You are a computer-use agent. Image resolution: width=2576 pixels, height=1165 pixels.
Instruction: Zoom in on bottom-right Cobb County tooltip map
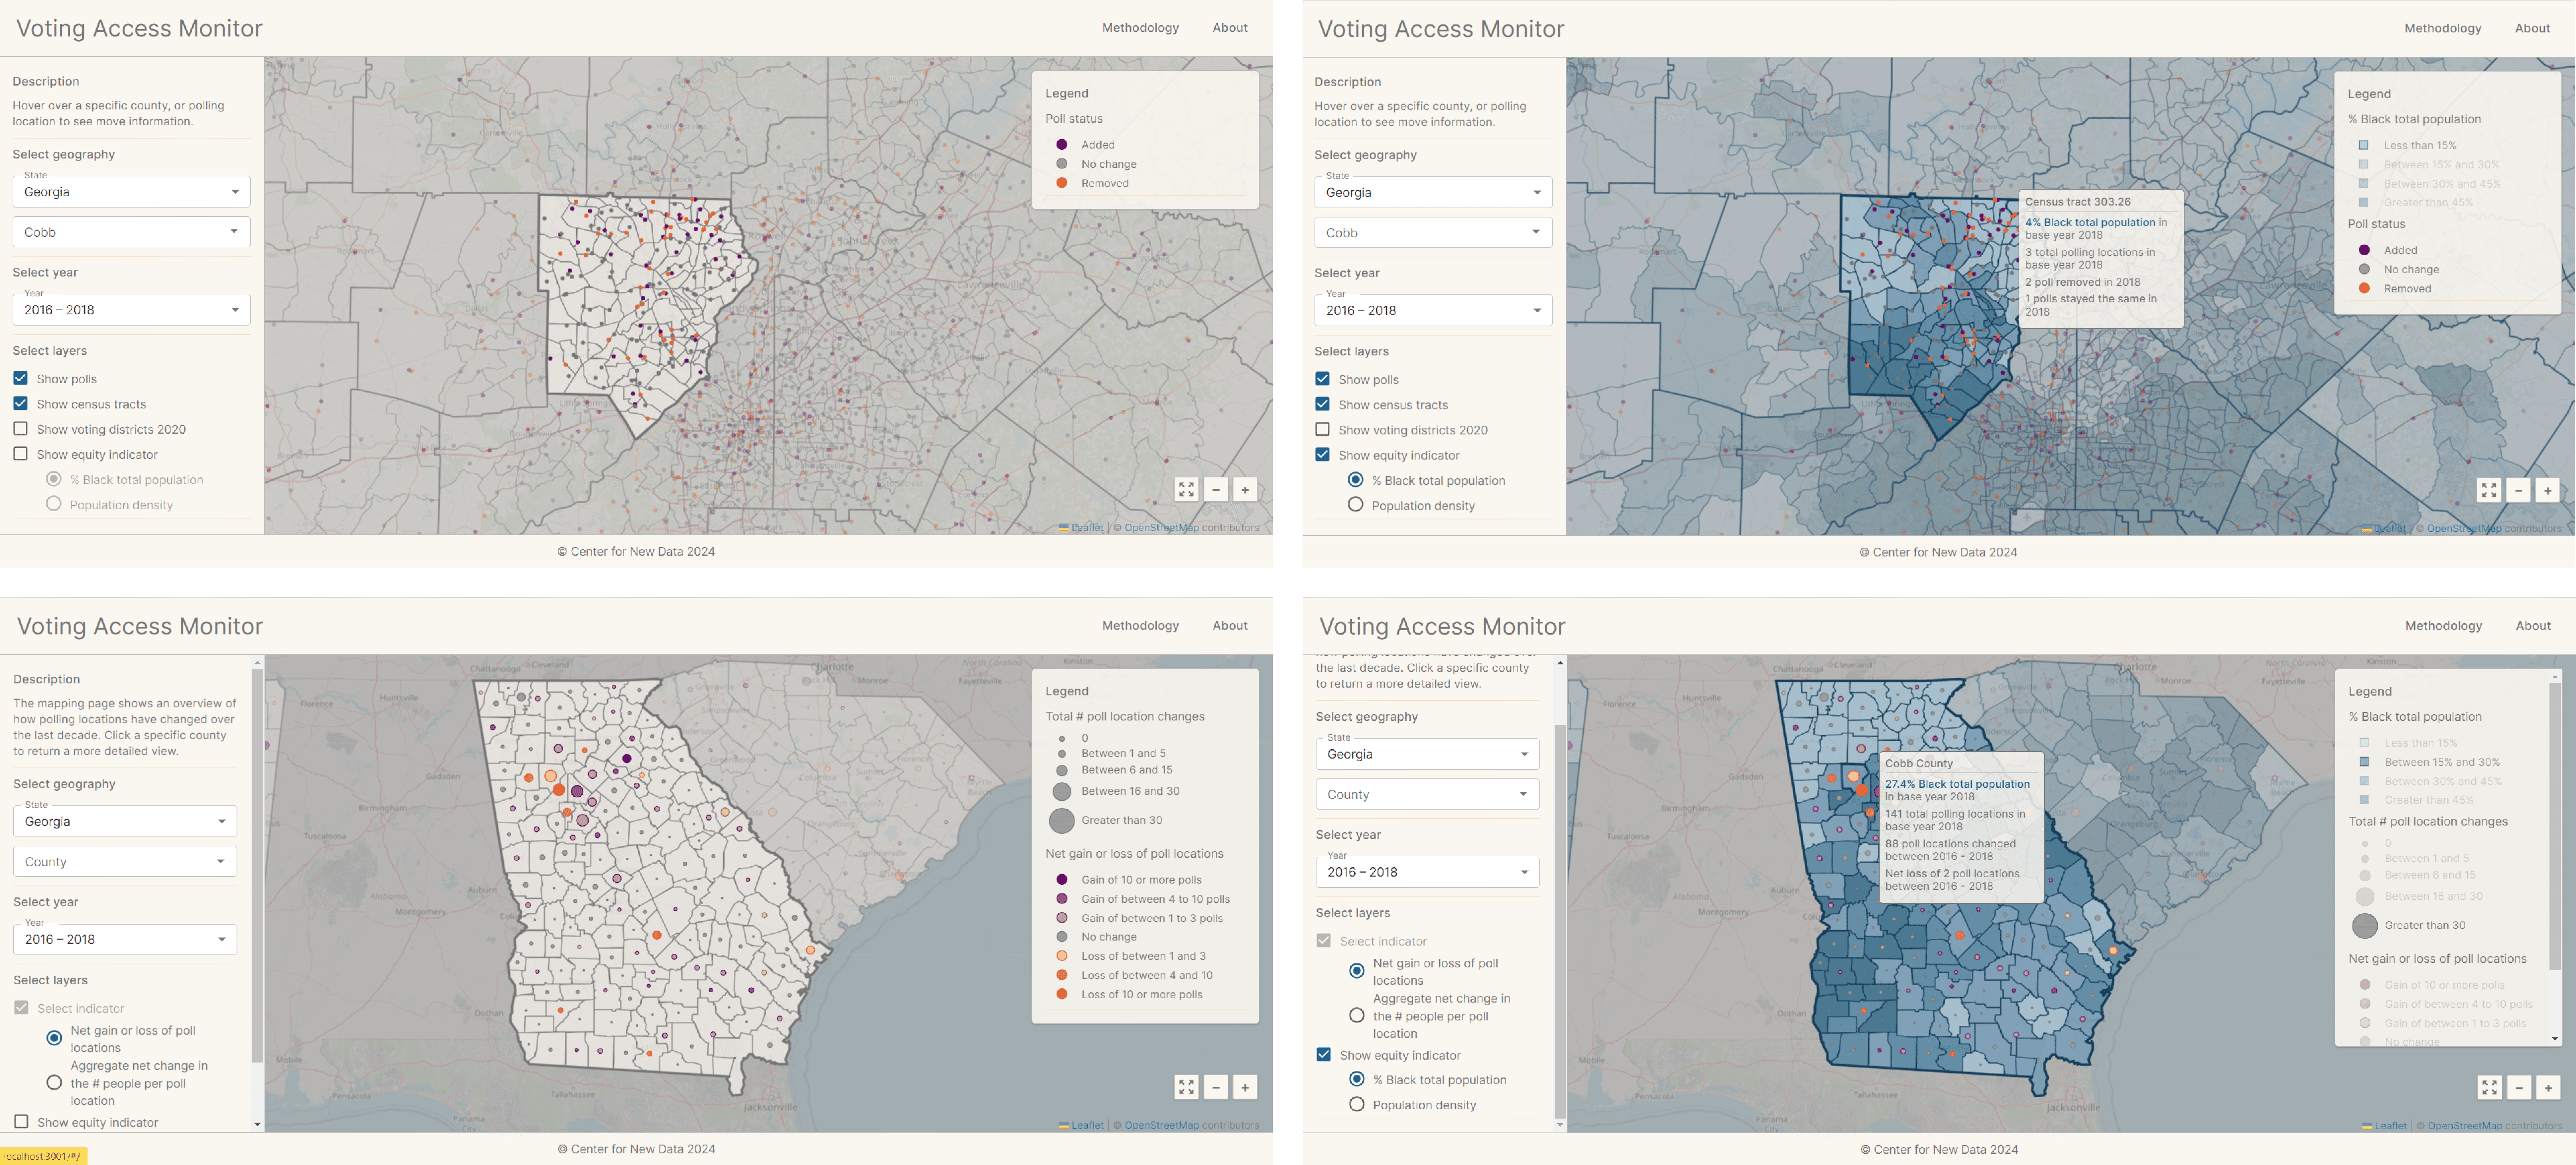[2548, 1087]
